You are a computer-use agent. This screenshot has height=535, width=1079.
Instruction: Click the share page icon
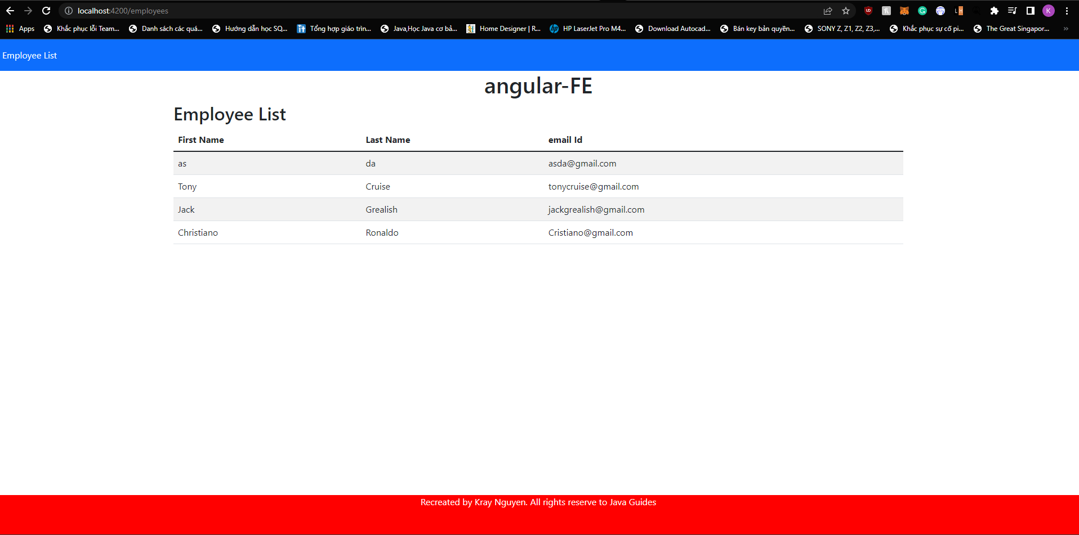click(828, 11)
